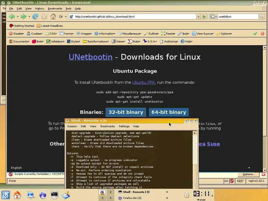Open the Cookies developer toolbar menu
Viewport: 268px width, 201px height.
point(35,33)
